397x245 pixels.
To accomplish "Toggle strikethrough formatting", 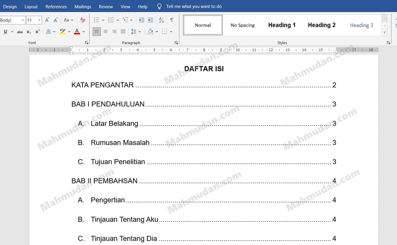I will coord(20,32).
